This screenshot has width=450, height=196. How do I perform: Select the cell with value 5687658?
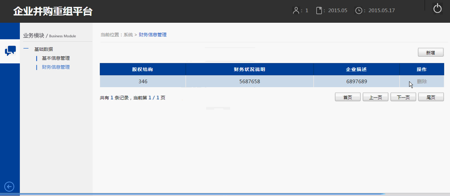click(x=249, y=81)
